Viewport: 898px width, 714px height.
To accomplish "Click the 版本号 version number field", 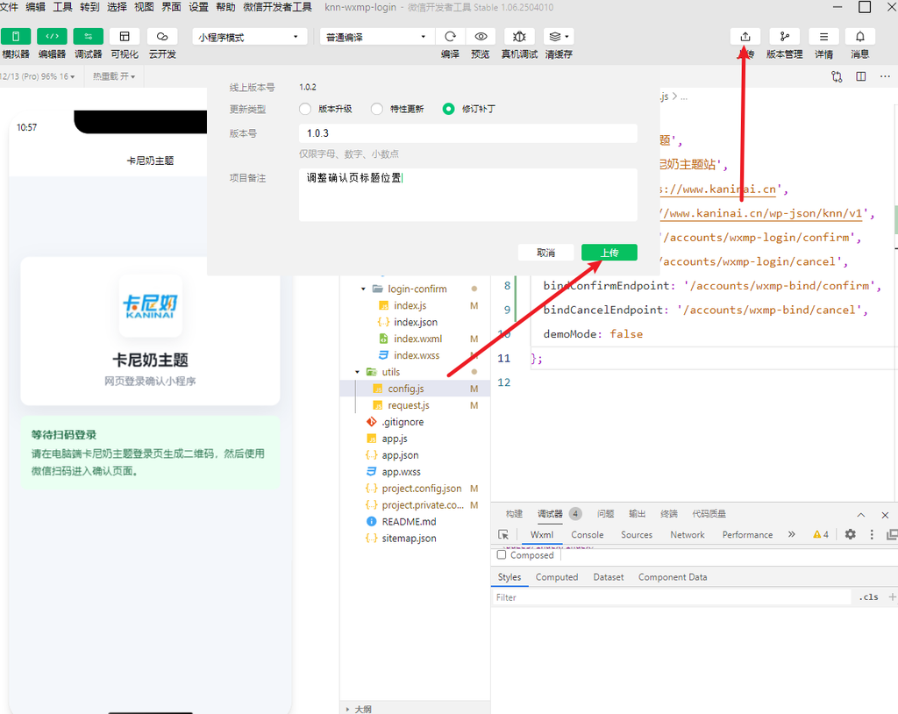I will [x=468, y=133].
